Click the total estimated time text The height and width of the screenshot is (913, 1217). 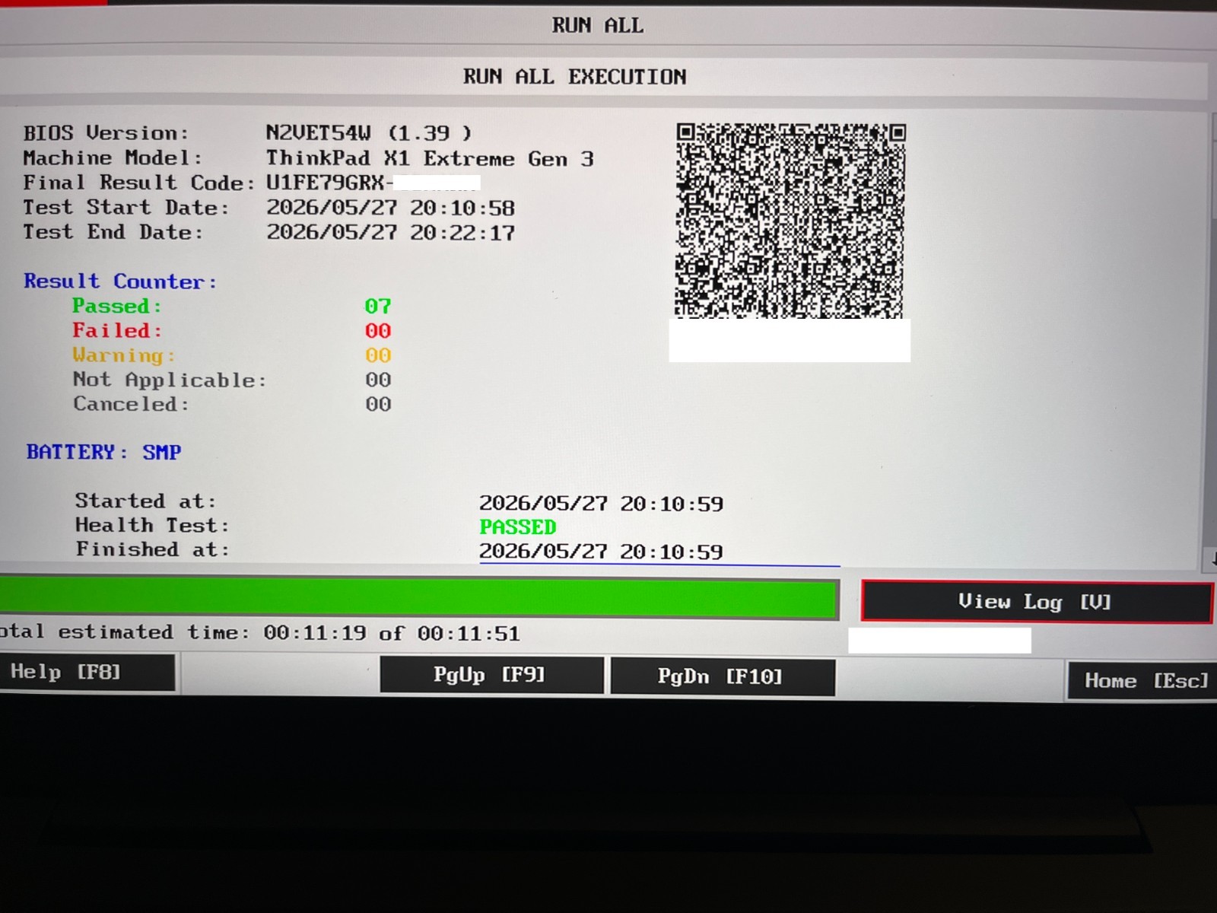click(x=259, y=633)
